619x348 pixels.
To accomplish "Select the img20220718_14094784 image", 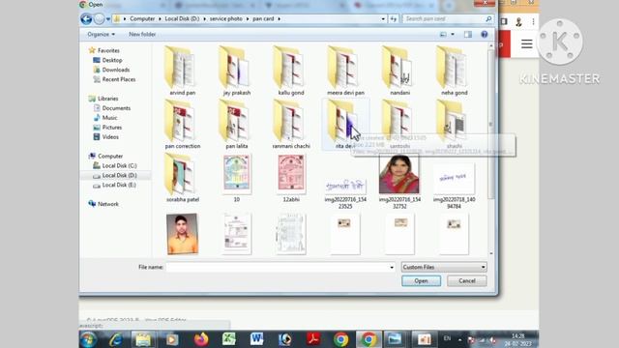I will [x=454, y=186].
